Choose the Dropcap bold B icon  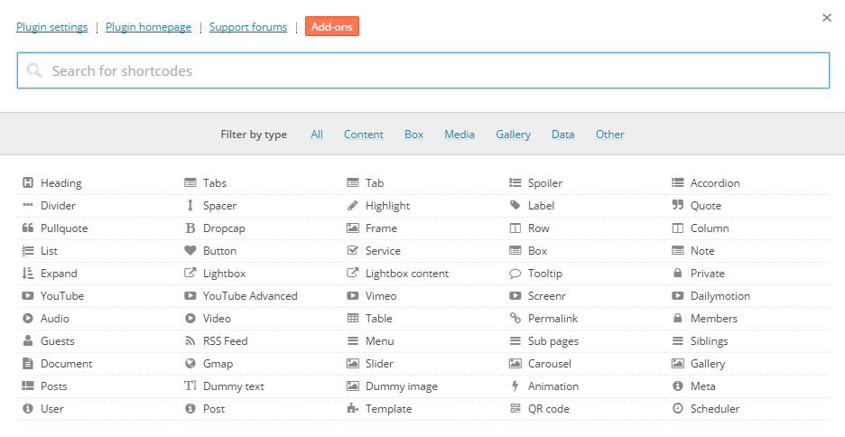pos(190,228)
